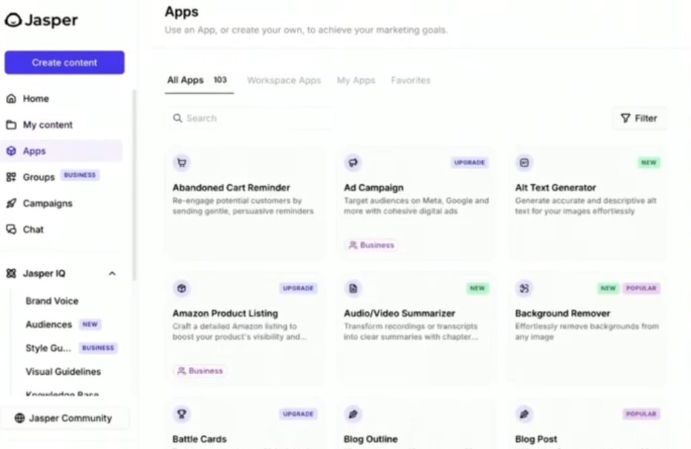The height and width of the screenshot is (449, 691).
Task: Click the Search apps input field
Action: [x=250, y=119]
